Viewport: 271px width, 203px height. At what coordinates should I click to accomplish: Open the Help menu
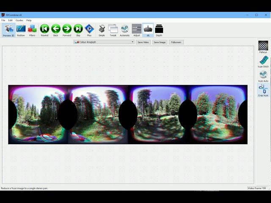[x=29, y=20]
